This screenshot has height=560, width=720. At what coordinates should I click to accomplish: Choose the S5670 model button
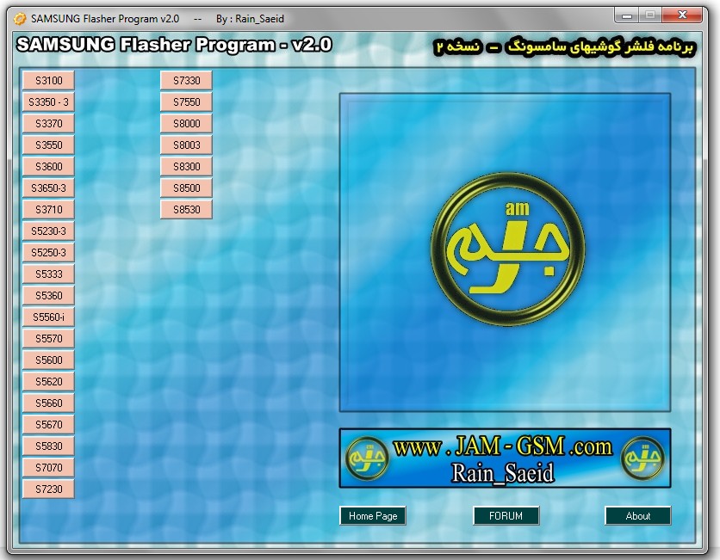pos(49,425)
